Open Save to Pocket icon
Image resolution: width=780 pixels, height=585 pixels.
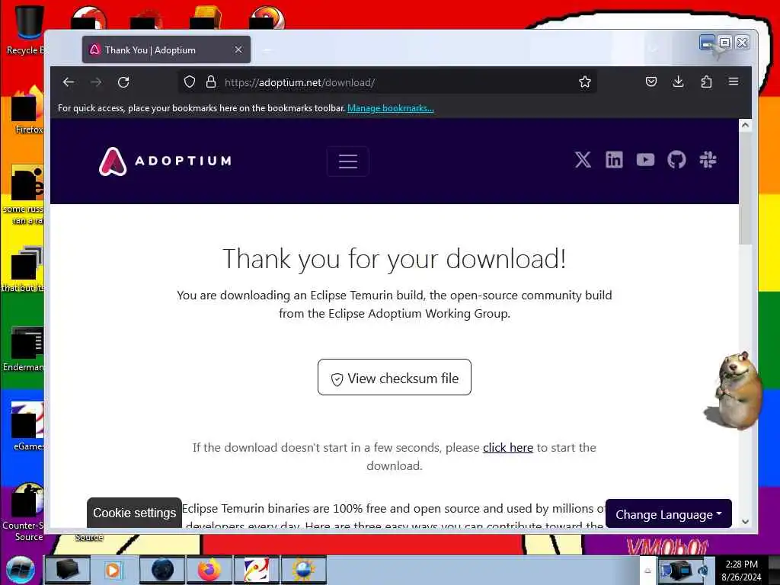tap(651, 82)
